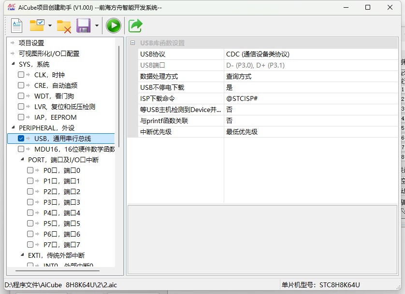Screen dimensions: 405x294
Task: Save project with the floppy disk icon
Action: (x=84, y=25)
